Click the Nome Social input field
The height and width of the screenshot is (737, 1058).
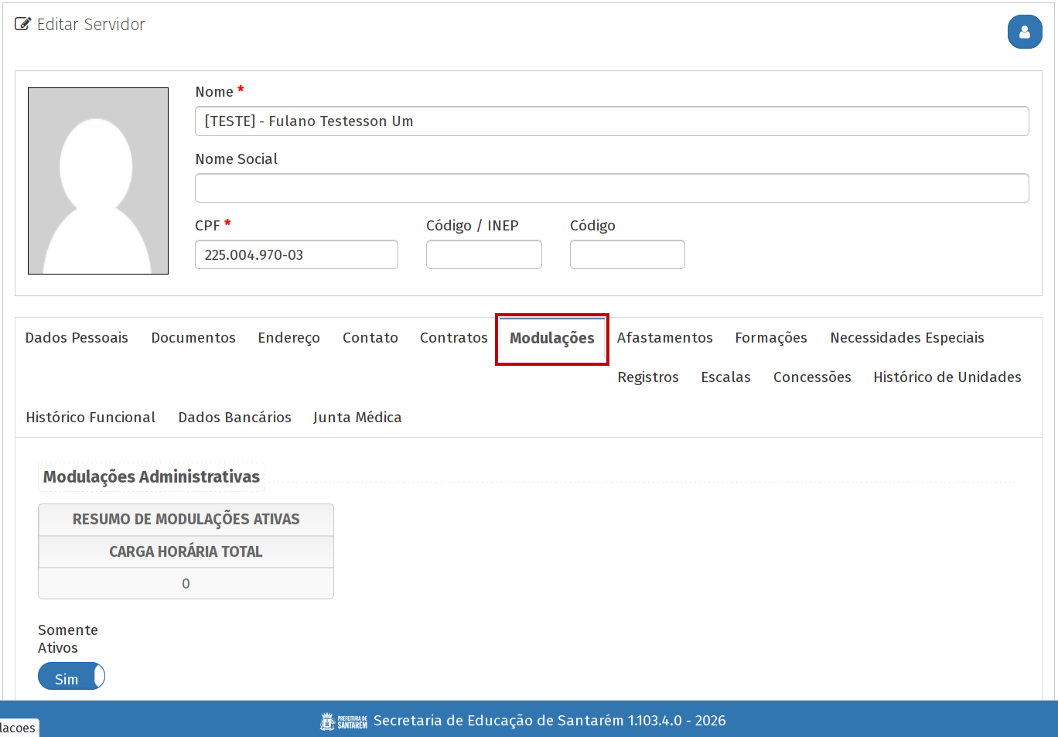611,188
